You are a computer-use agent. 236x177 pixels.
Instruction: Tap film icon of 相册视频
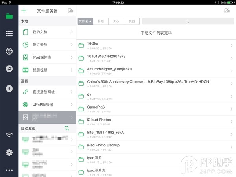point(26,70)
